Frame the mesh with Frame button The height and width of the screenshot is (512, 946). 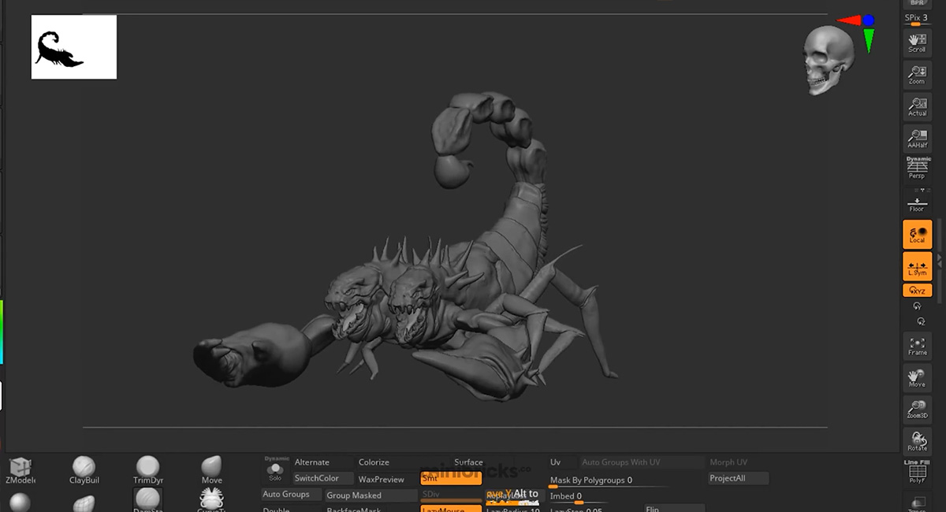coord(917,345)
